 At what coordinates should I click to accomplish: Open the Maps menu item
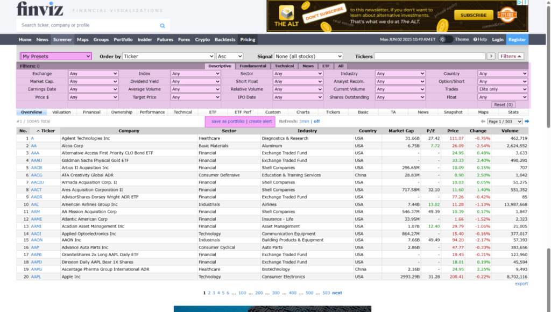pos(82,39)
